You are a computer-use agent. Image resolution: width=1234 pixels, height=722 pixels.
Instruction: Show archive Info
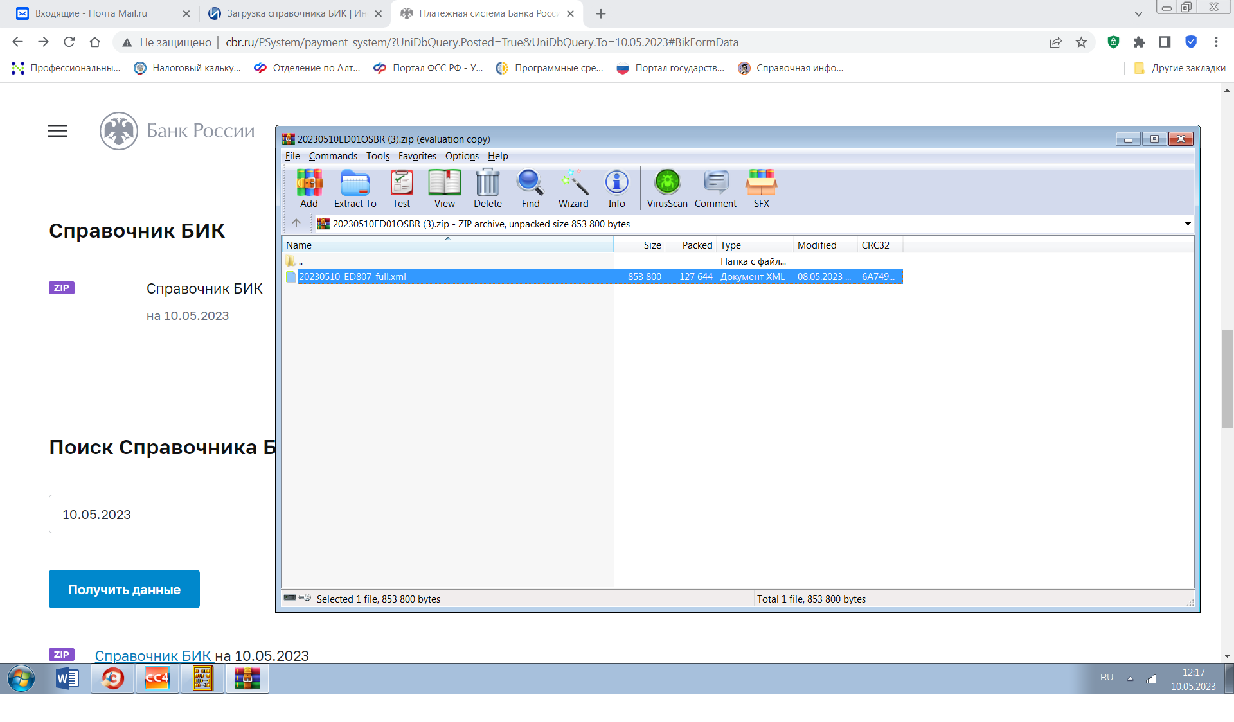pos(617,188)
